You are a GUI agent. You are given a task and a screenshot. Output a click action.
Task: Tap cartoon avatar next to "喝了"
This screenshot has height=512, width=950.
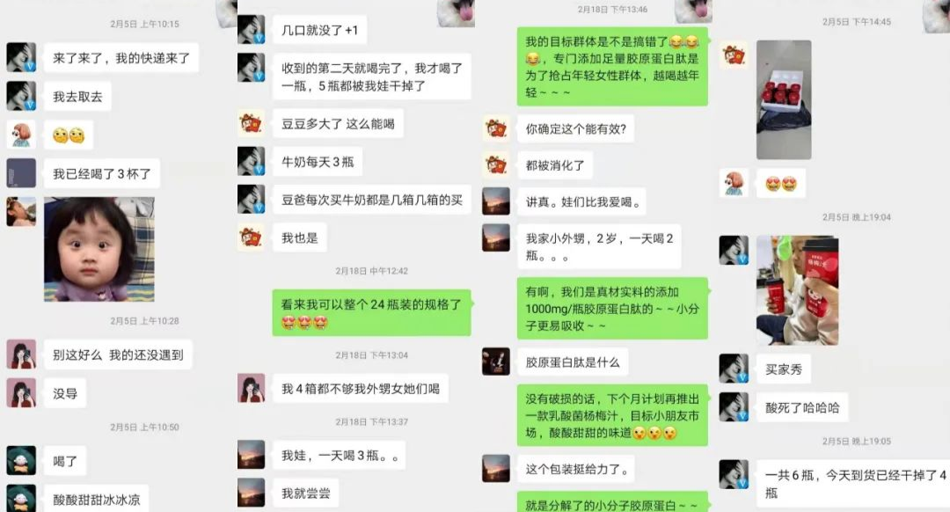pos(21,460)
